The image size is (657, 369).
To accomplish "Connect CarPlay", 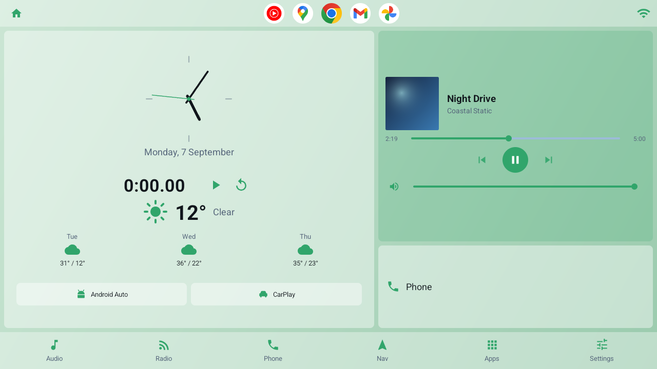I will pyautogui.click(x=276, y=294).
